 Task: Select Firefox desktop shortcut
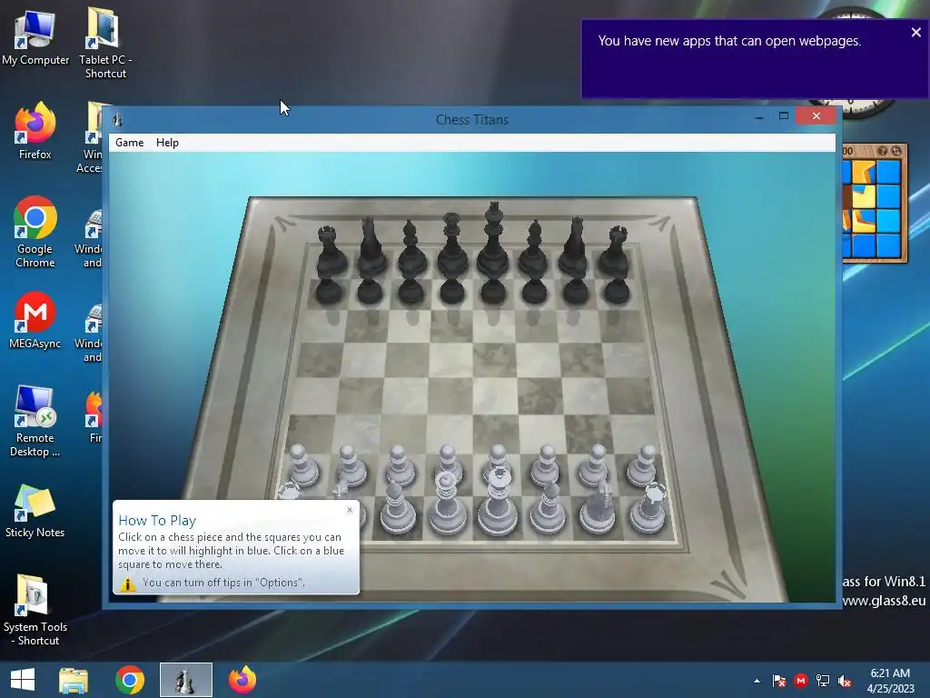(x=35, y=131)
